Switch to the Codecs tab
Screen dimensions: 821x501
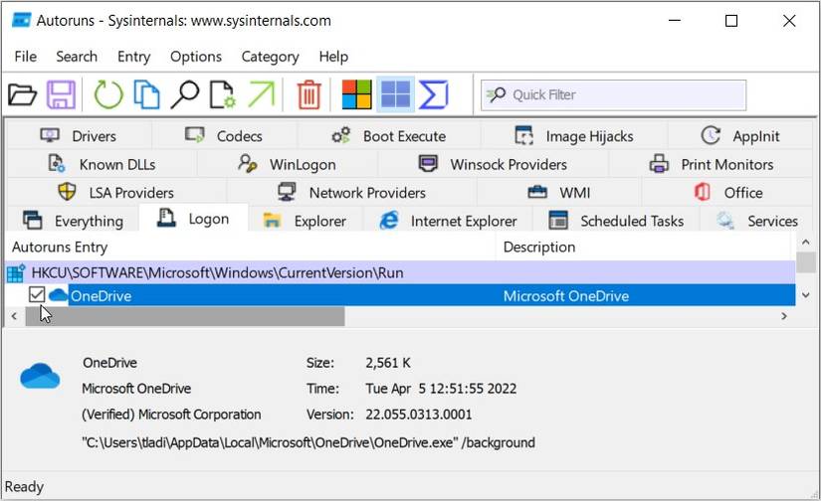pyautogui.click(x=224, y=136)
